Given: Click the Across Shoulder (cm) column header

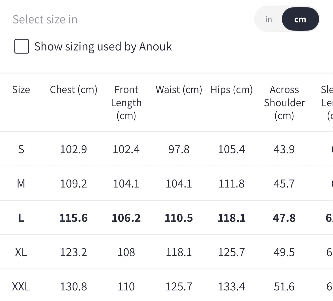Looking at the screenshot, I should click(284, 103).
